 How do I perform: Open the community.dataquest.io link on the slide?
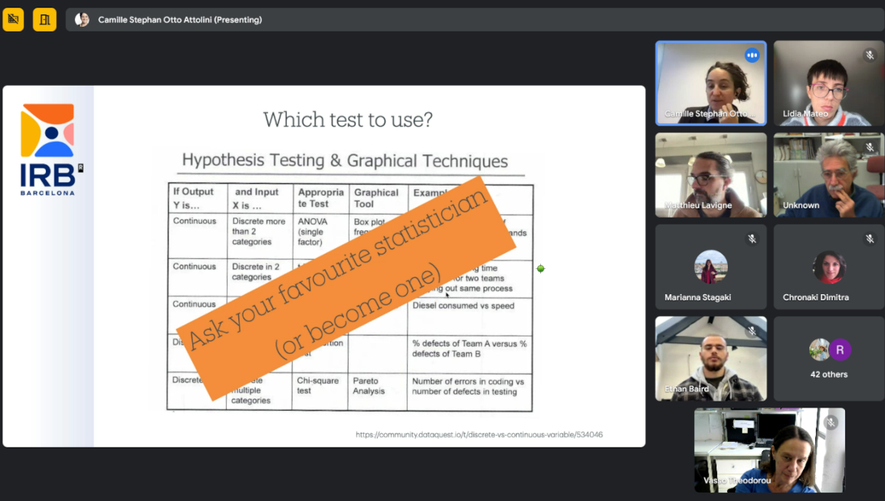click(479, 434)
